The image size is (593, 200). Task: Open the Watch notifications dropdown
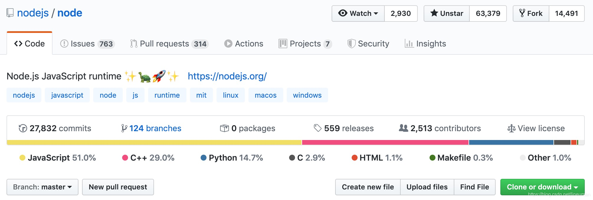[x=358, y=14]
